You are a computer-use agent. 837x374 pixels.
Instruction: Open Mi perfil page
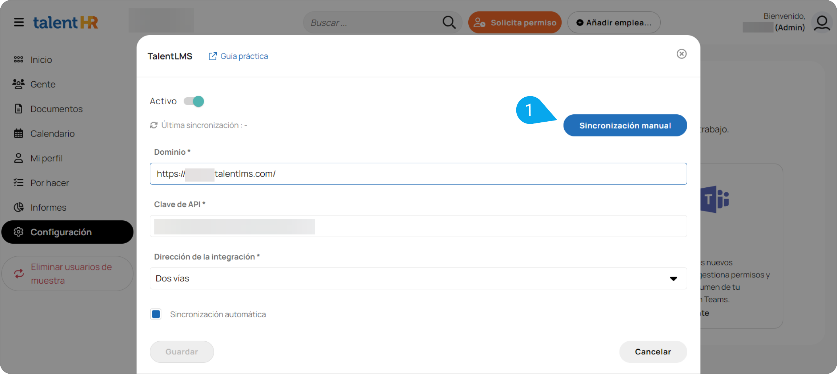click(47, 158)
